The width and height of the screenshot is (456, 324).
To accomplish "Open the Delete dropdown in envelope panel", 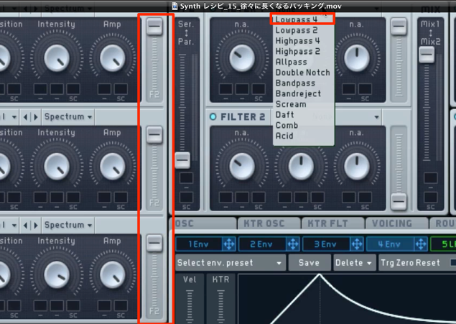I will pyautogui.click(x=354, y=263).
